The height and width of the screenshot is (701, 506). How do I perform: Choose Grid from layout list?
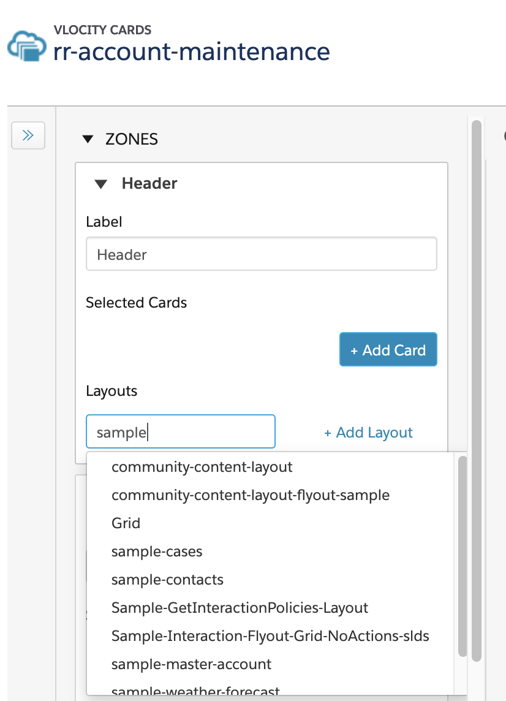pos(270,523)
